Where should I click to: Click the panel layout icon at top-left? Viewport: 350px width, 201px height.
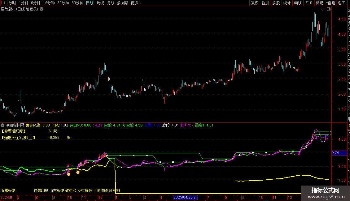3,3
